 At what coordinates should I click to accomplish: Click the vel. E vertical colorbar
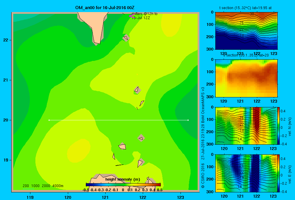point(279,173)
